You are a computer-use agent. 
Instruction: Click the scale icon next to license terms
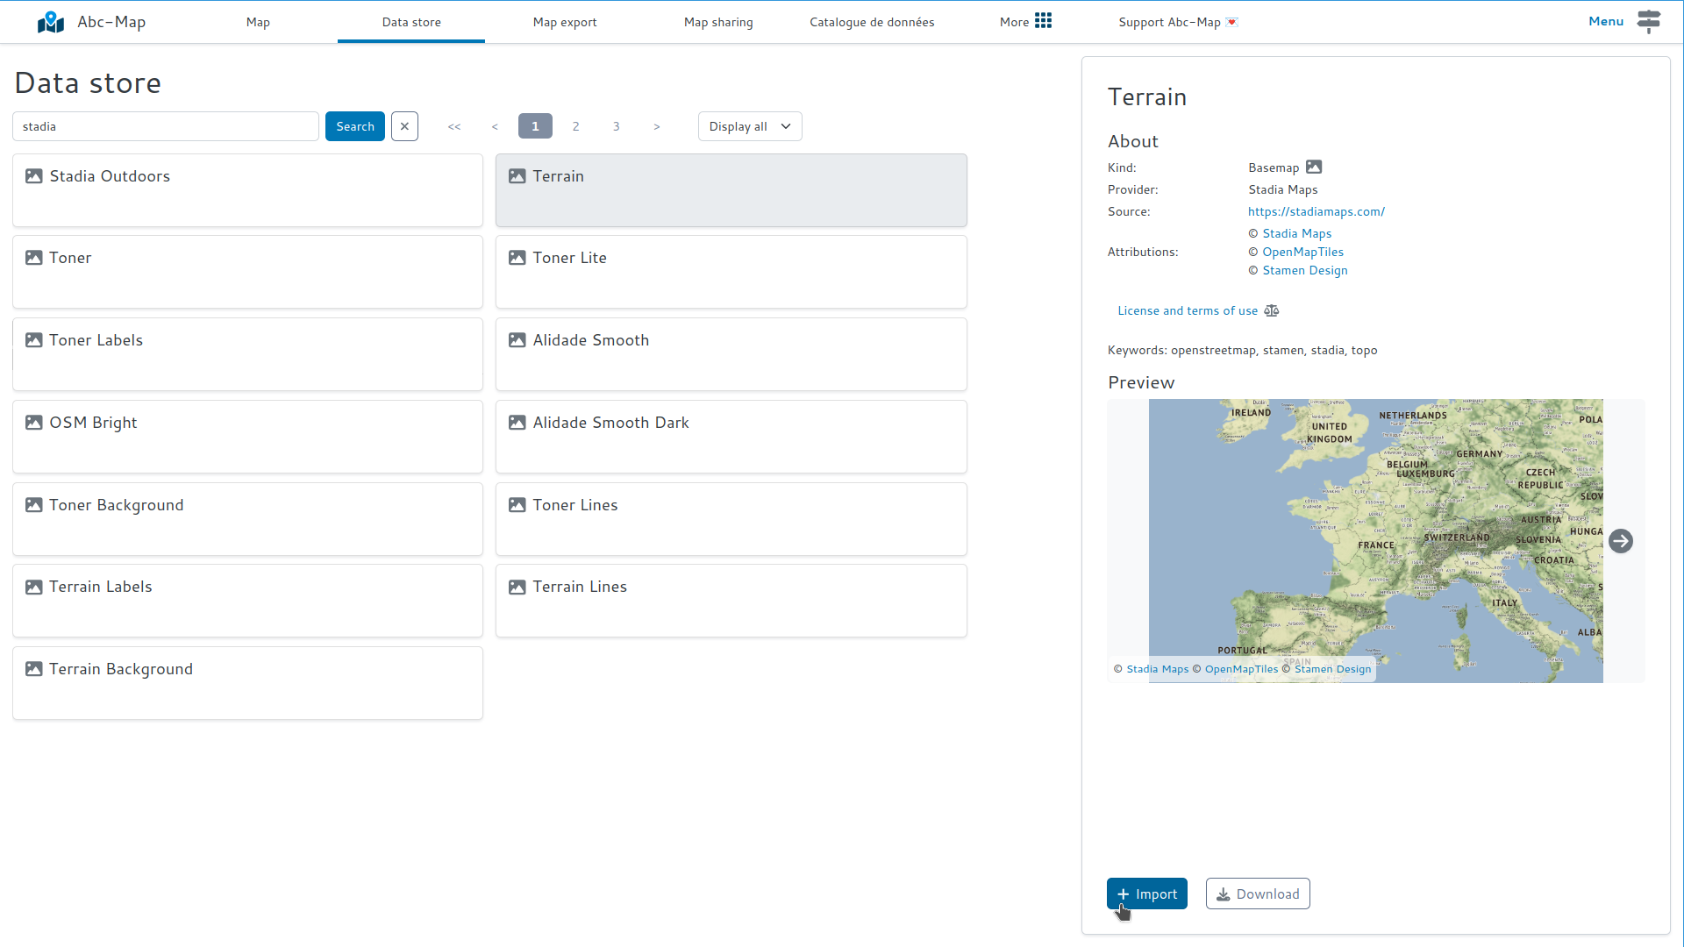[1272, 310]
